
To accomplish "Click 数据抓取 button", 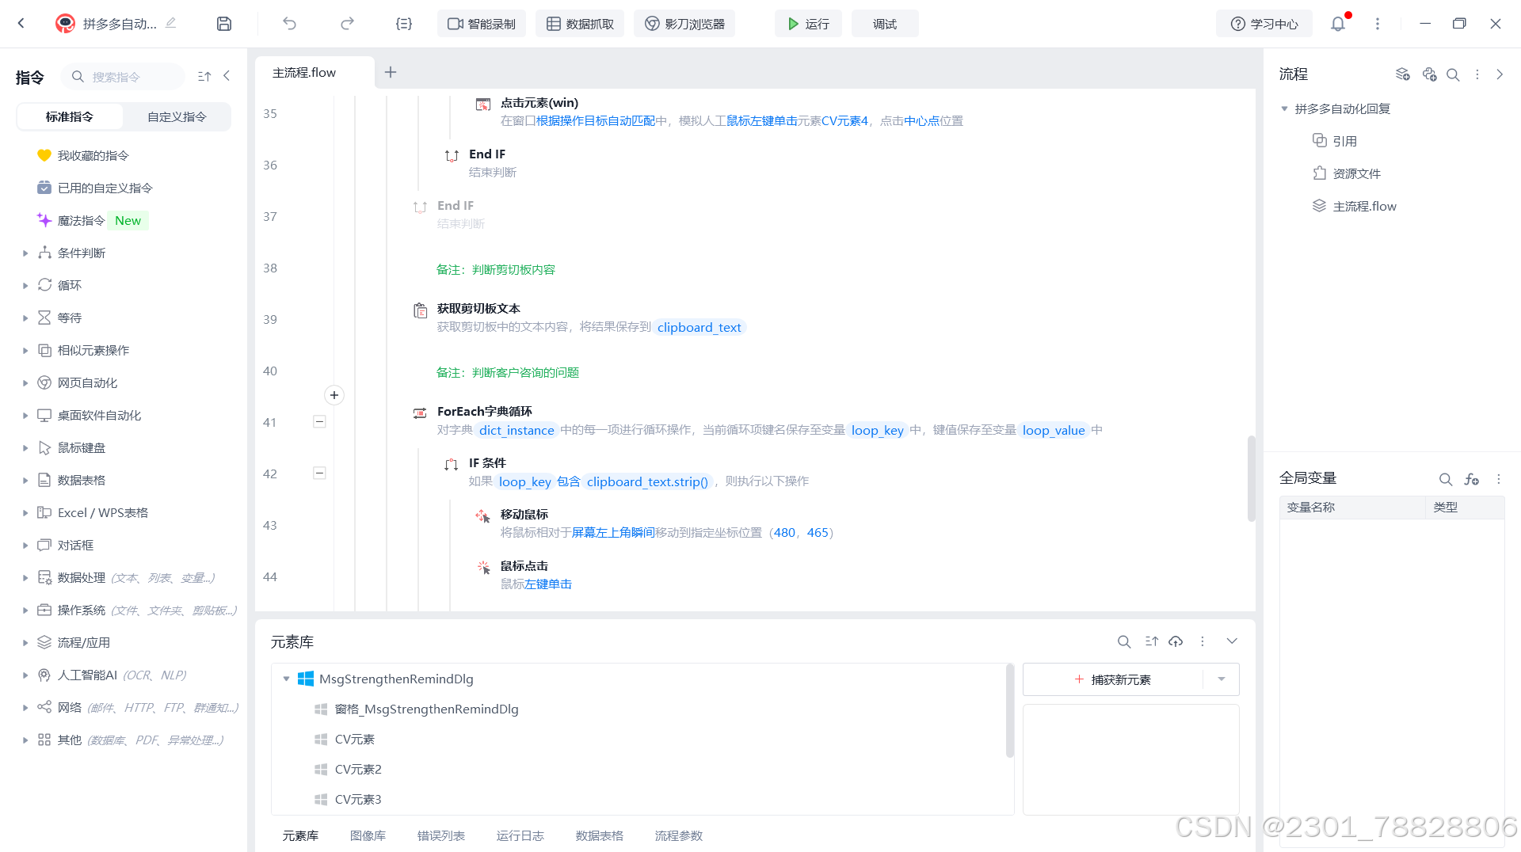I will [580, 24].
